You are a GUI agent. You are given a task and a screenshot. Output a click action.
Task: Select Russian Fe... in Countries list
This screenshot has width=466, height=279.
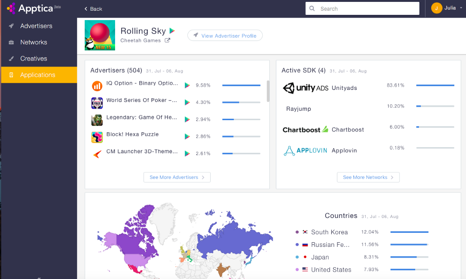pos(330,245)
